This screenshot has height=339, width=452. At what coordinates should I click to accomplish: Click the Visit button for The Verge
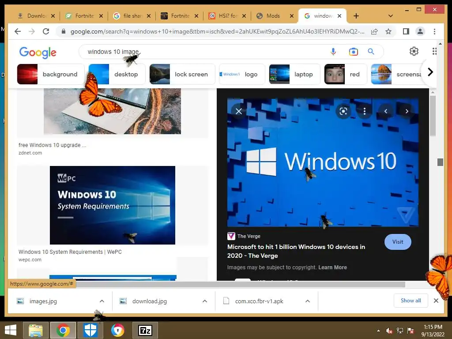[x=398, y=242]
